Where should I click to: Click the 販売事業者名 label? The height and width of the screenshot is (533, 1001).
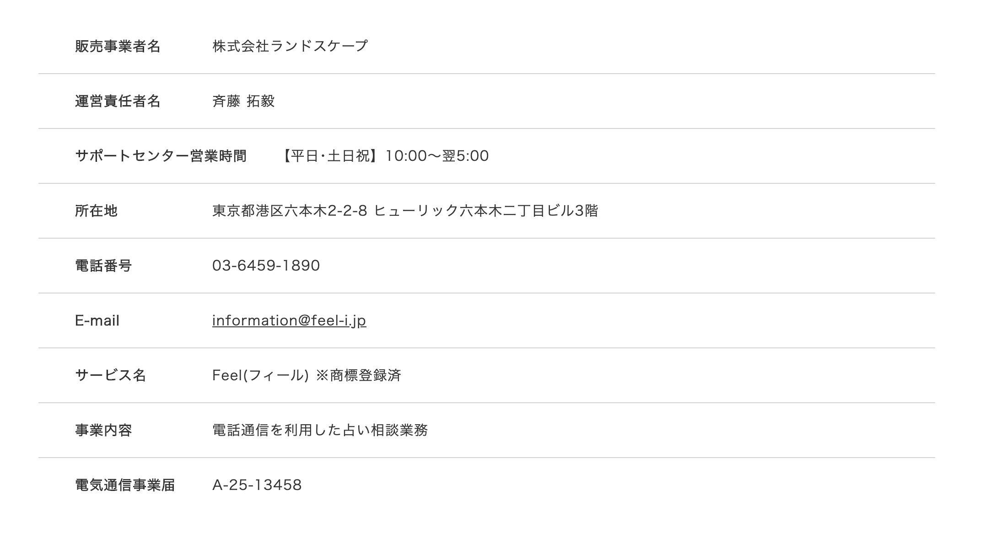[118, 46]
